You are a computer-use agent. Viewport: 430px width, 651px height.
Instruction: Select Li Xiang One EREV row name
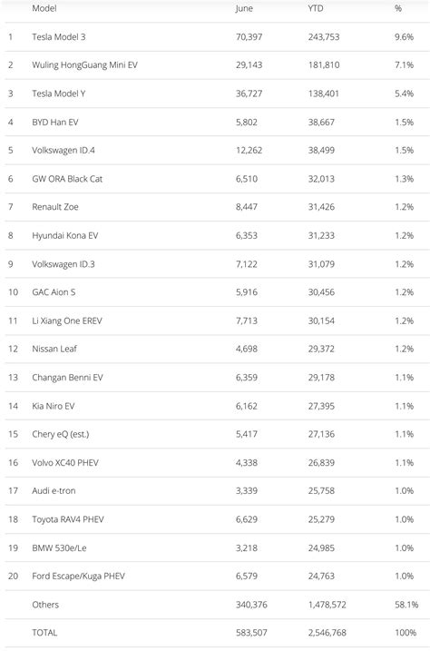click(x=67, y=321)
